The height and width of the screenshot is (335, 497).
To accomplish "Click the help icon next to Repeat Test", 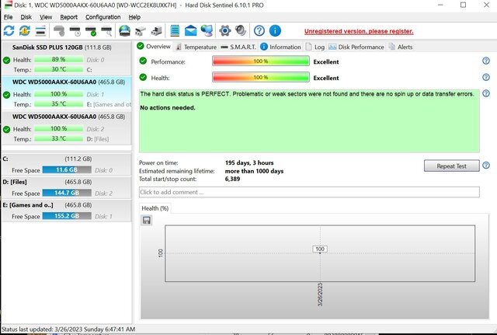I will tap(485, 166).
